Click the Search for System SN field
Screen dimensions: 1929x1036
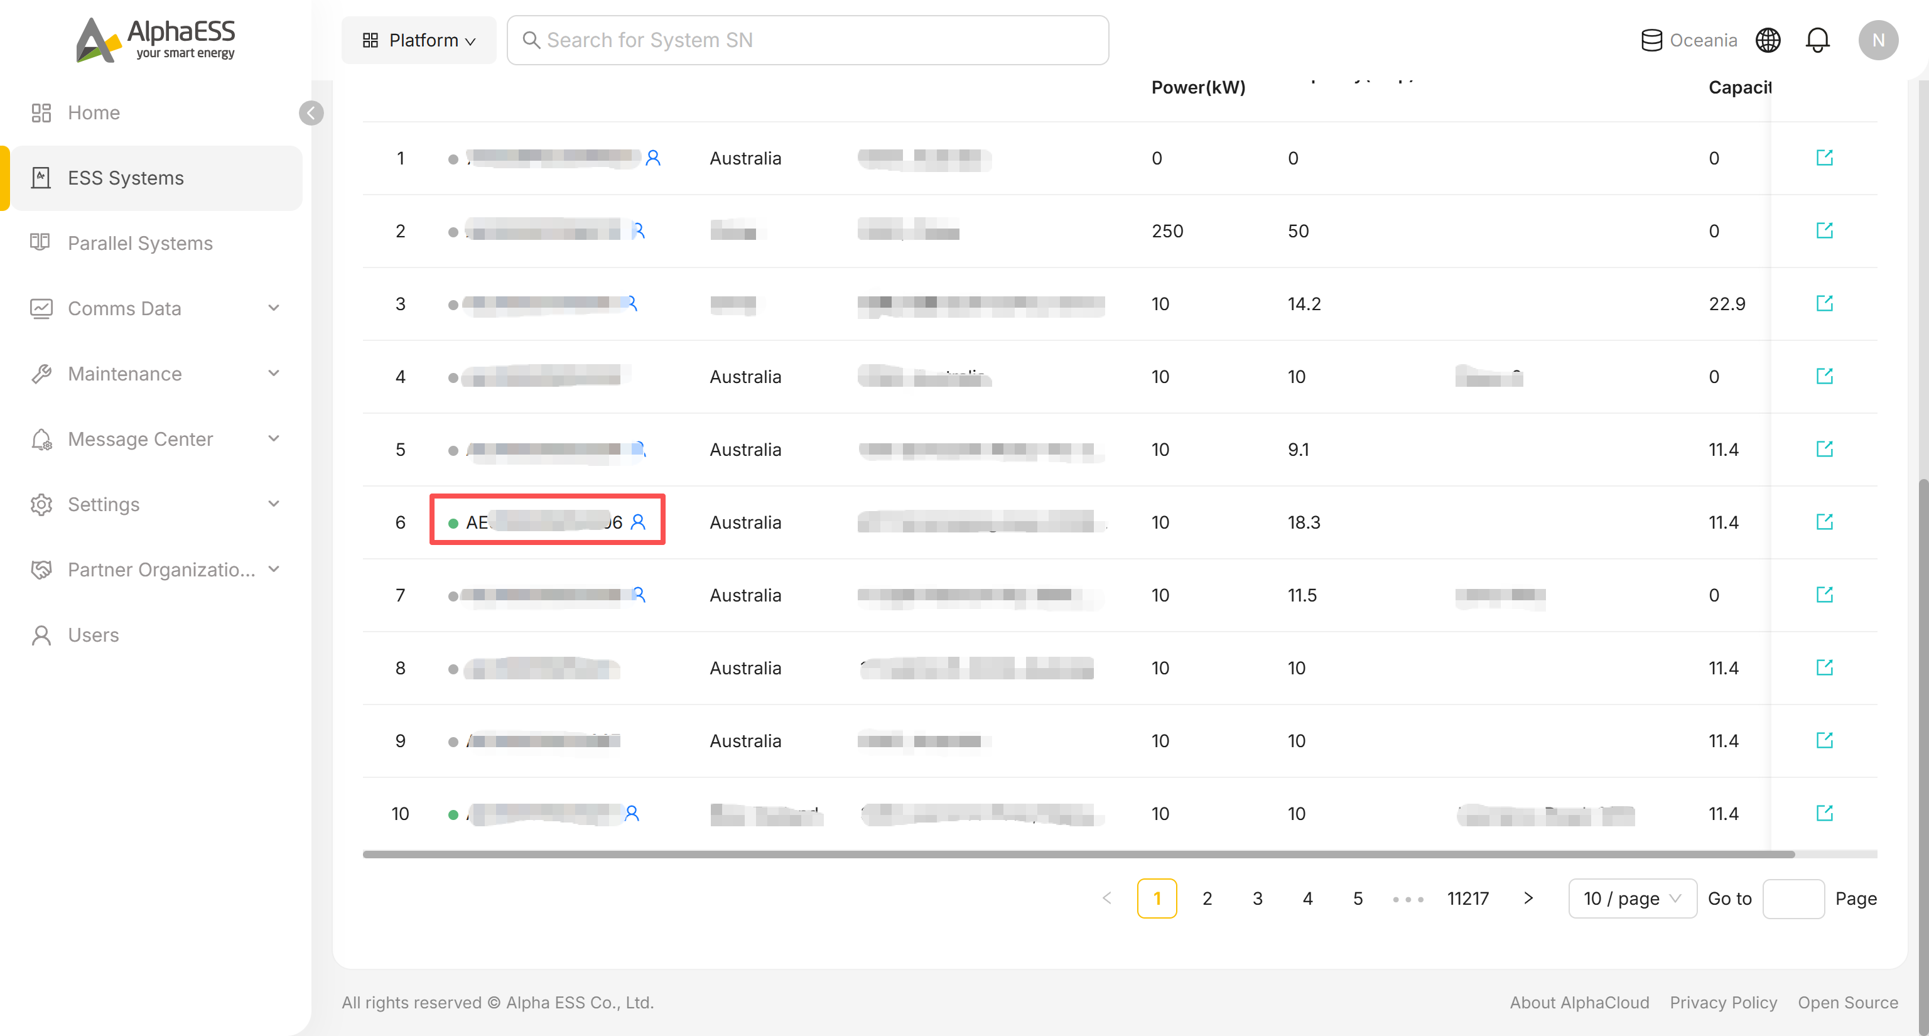click(808, 40)
